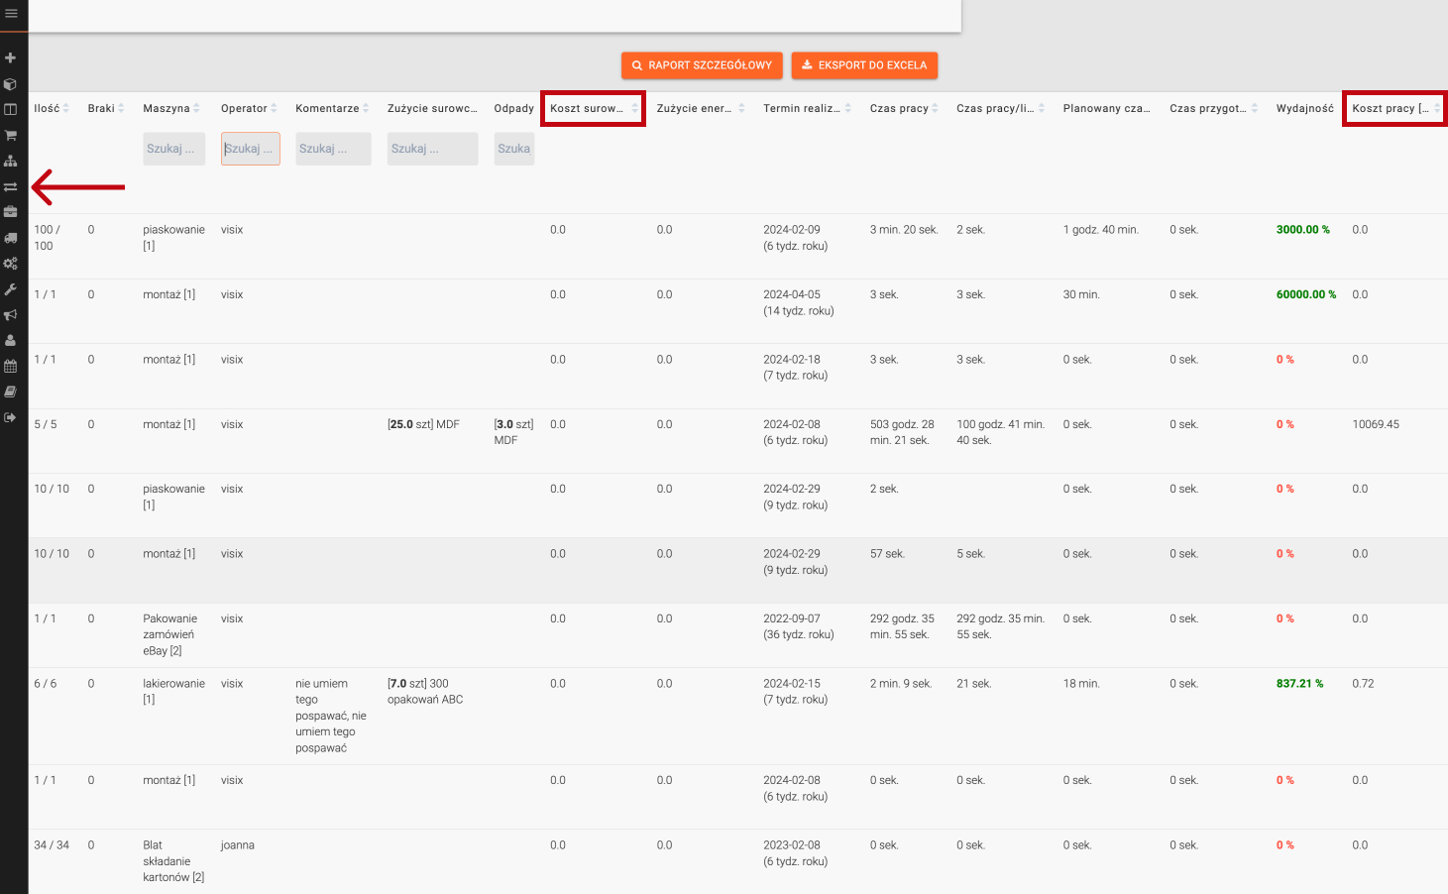Viewport: 1448px width, 894px height.
Task: Select the delivery truck sidebar icon
Action: coord(11,238)
